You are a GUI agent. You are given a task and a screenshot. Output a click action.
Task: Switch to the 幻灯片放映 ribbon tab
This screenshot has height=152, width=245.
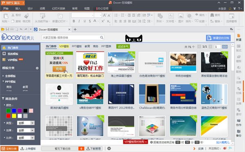click(58, 9)
